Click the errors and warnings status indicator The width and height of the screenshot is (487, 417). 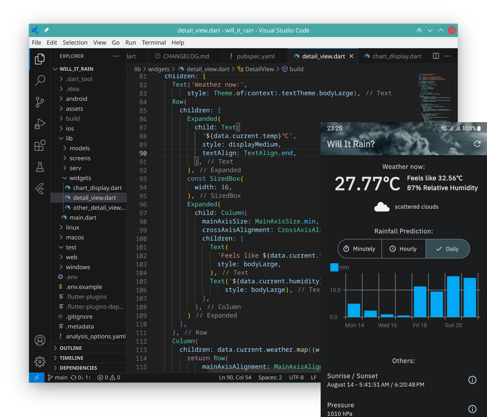click(109, 377)
